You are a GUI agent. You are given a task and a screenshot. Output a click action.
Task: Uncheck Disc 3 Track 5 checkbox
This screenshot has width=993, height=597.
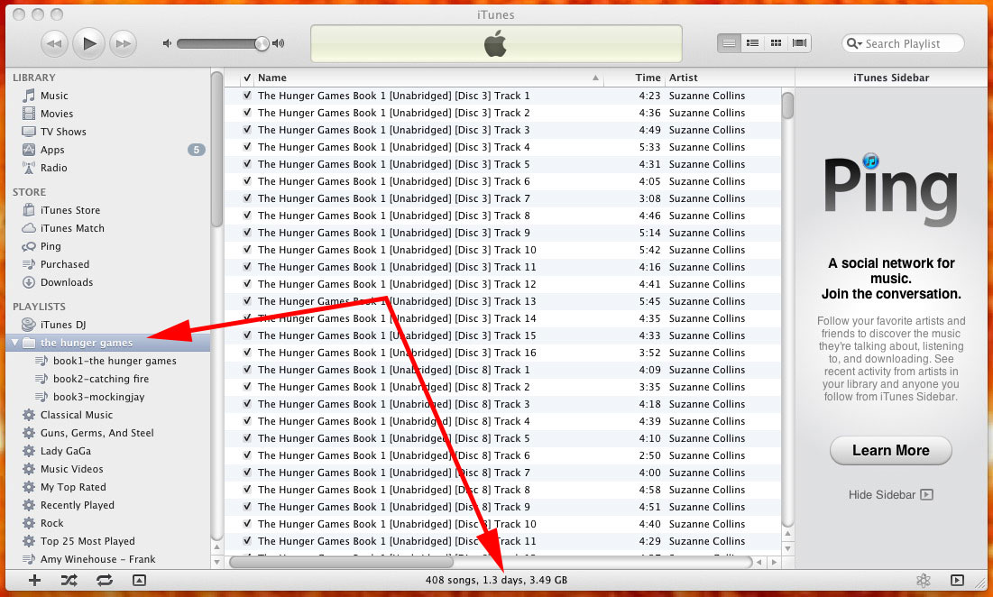pyautogui.click(x=247, y=164)
